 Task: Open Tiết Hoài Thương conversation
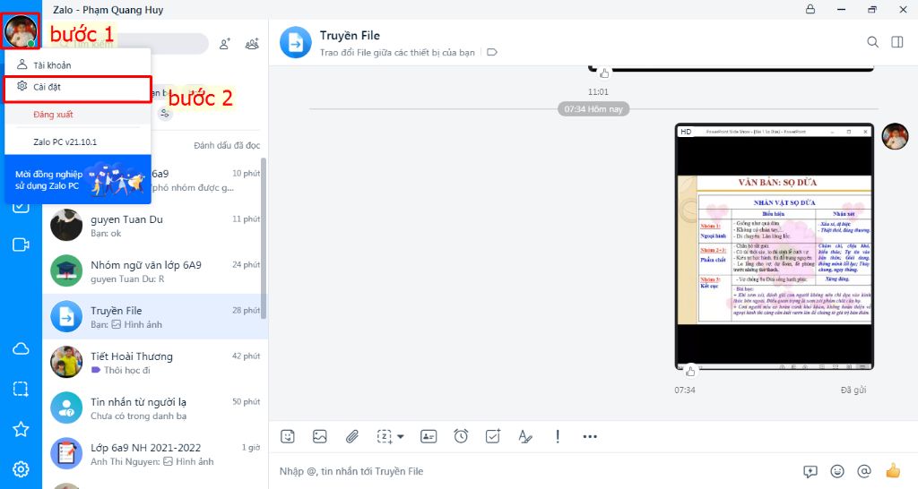click(x=155, y=363)
